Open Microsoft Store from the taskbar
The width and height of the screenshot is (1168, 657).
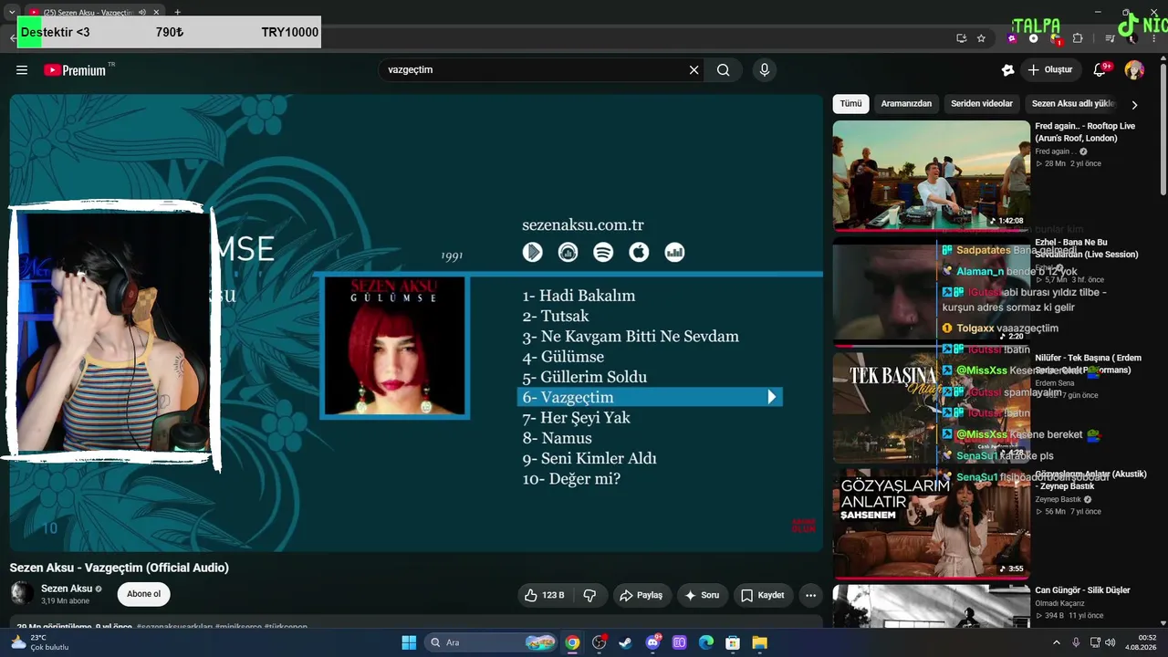tap(733, 642)
